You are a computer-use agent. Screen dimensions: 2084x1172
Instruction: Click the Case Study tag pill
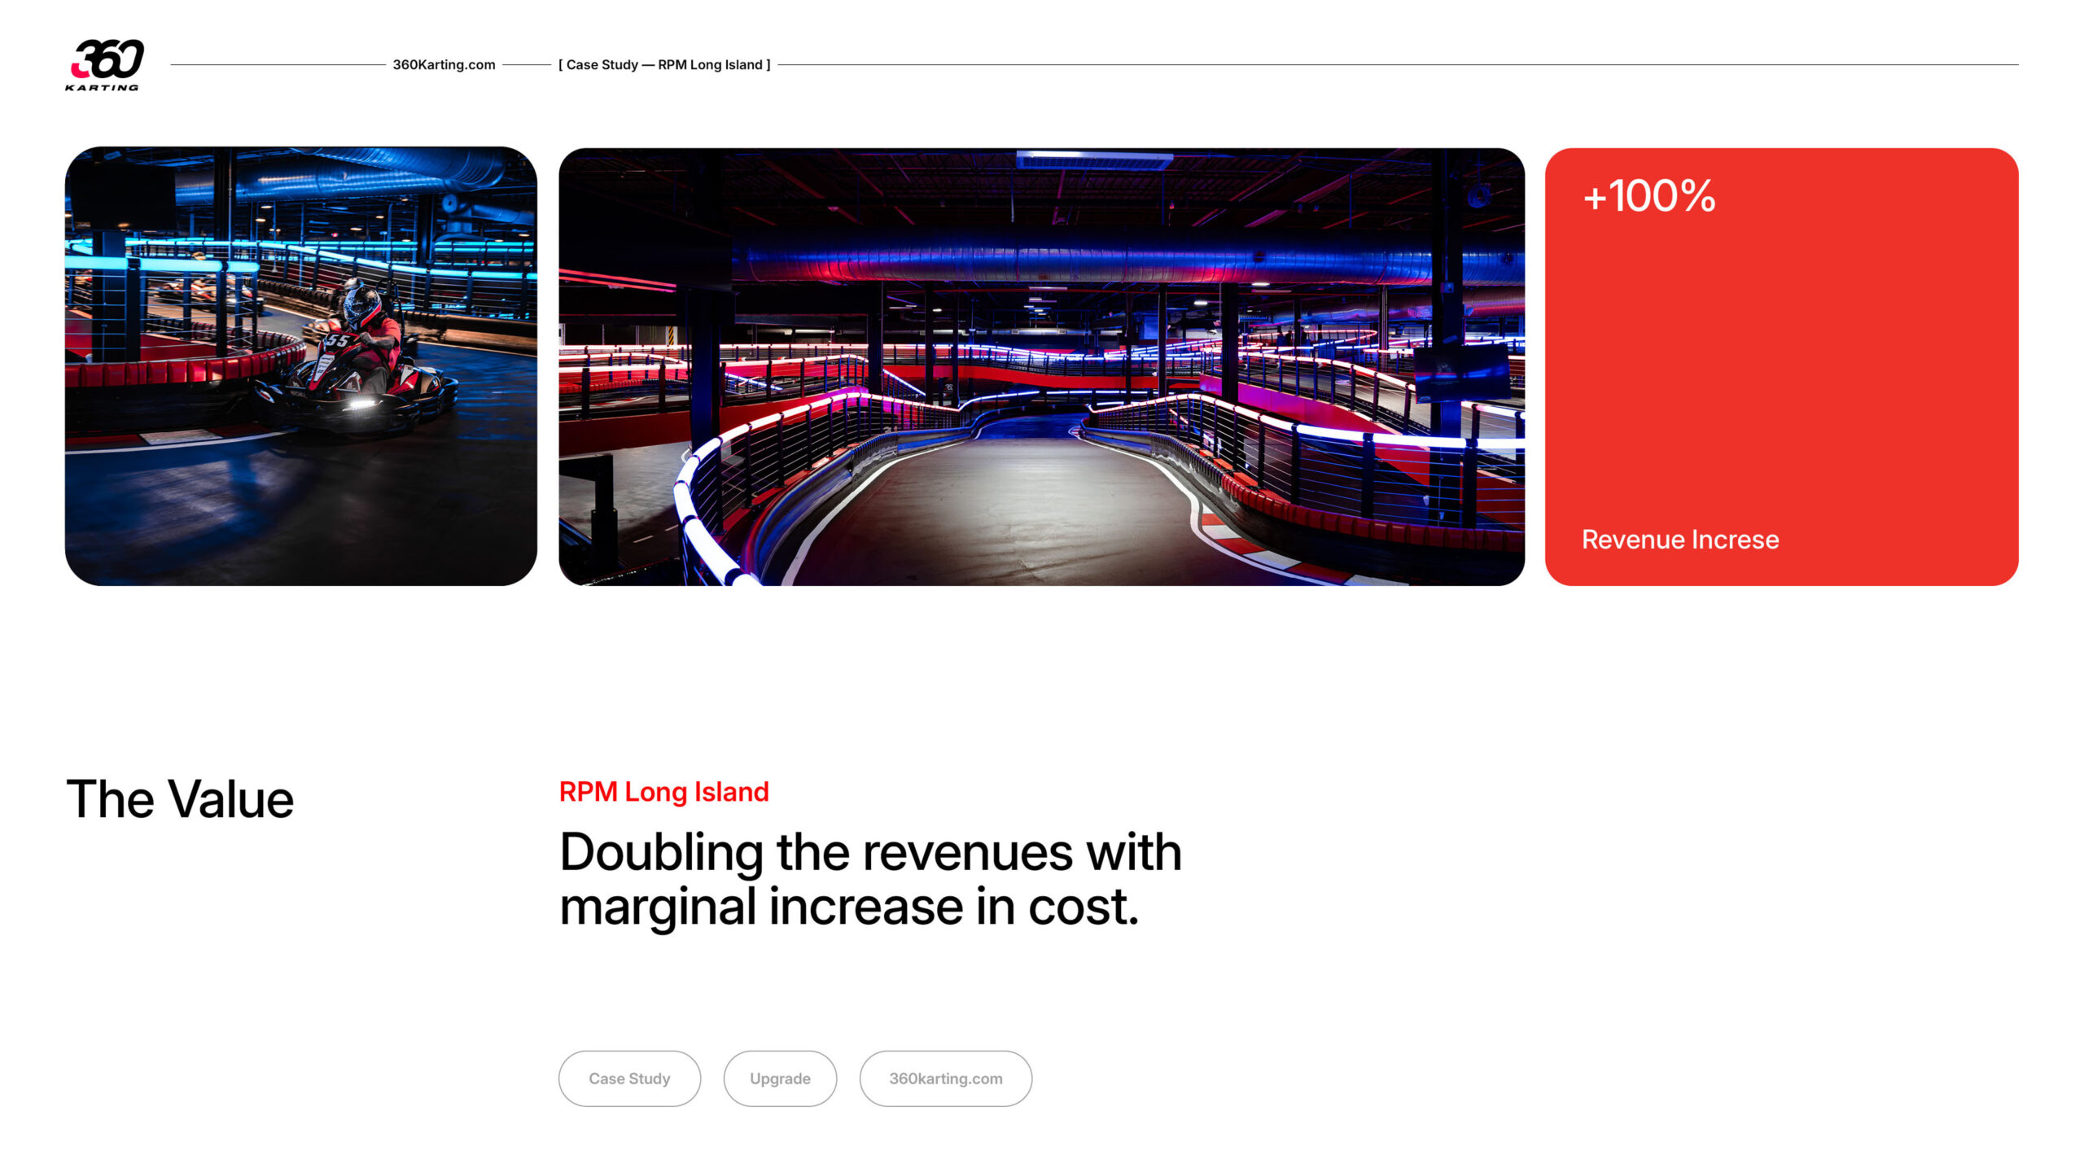pyautogui.click(x=629, y=1078)
